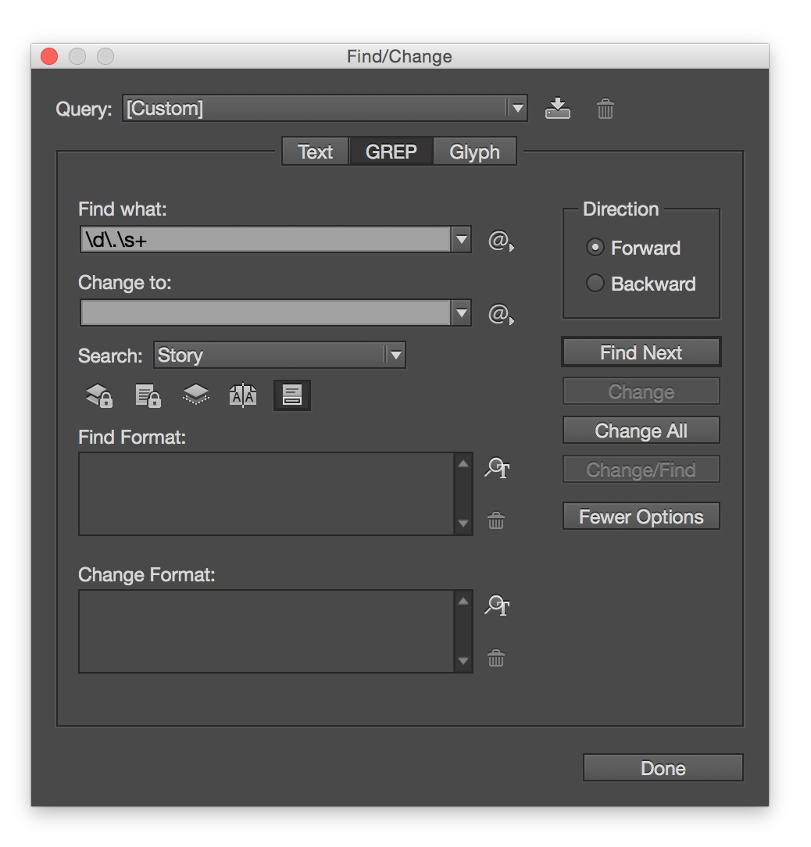Click Specify attributes to change icon

497,606
